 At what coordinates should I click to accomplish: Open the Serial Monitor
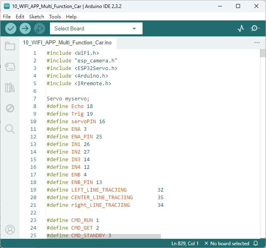tap(255, 28)
